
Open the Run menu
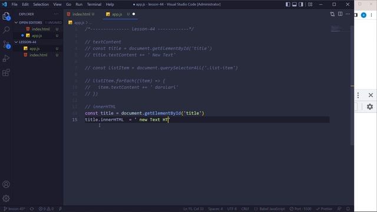pyautogui.click(x=79, y=4)
